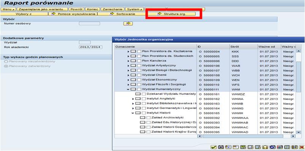Open Struktura org. selection button

(172, 14)
